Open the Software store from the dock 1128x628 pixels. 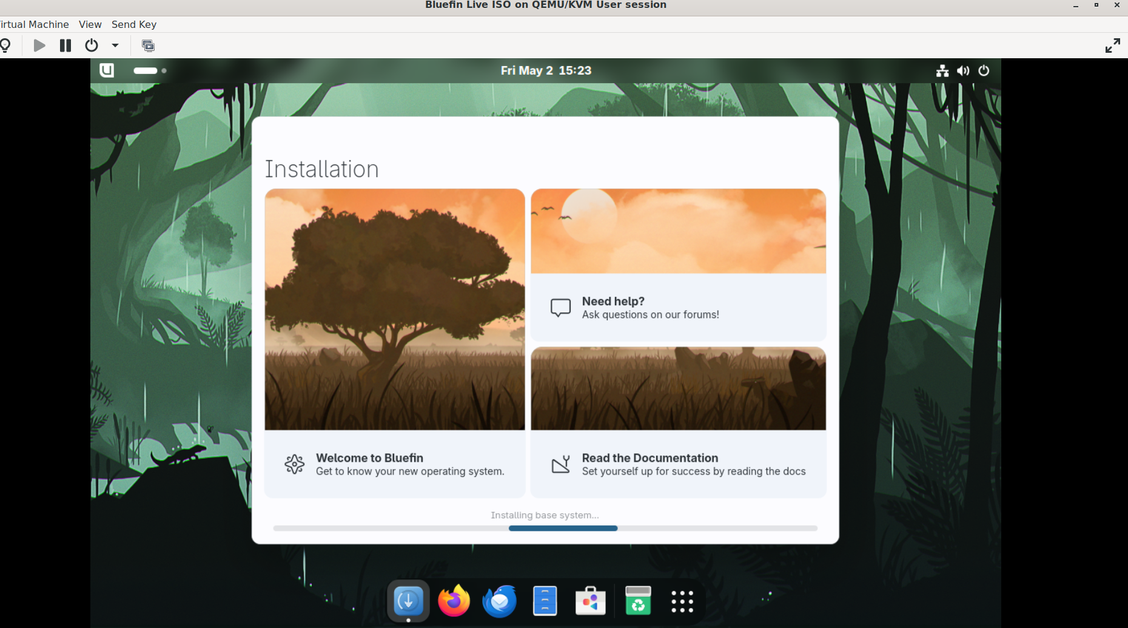[x=590, y=601]
